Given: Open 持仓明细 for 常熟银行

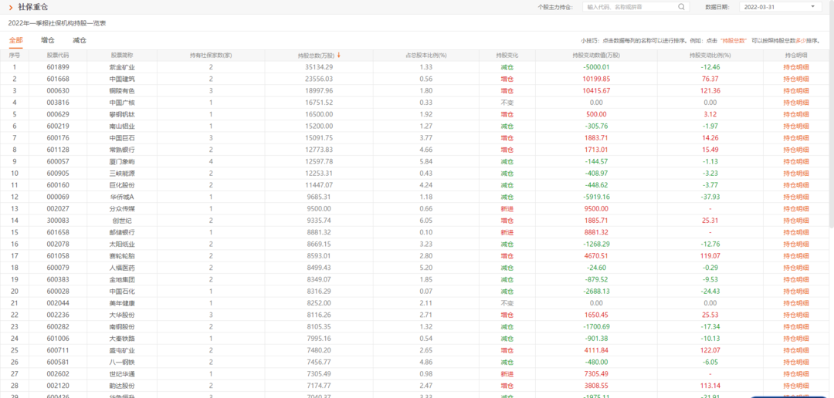Looking at the screenshot, I should [x=795, y=150].
